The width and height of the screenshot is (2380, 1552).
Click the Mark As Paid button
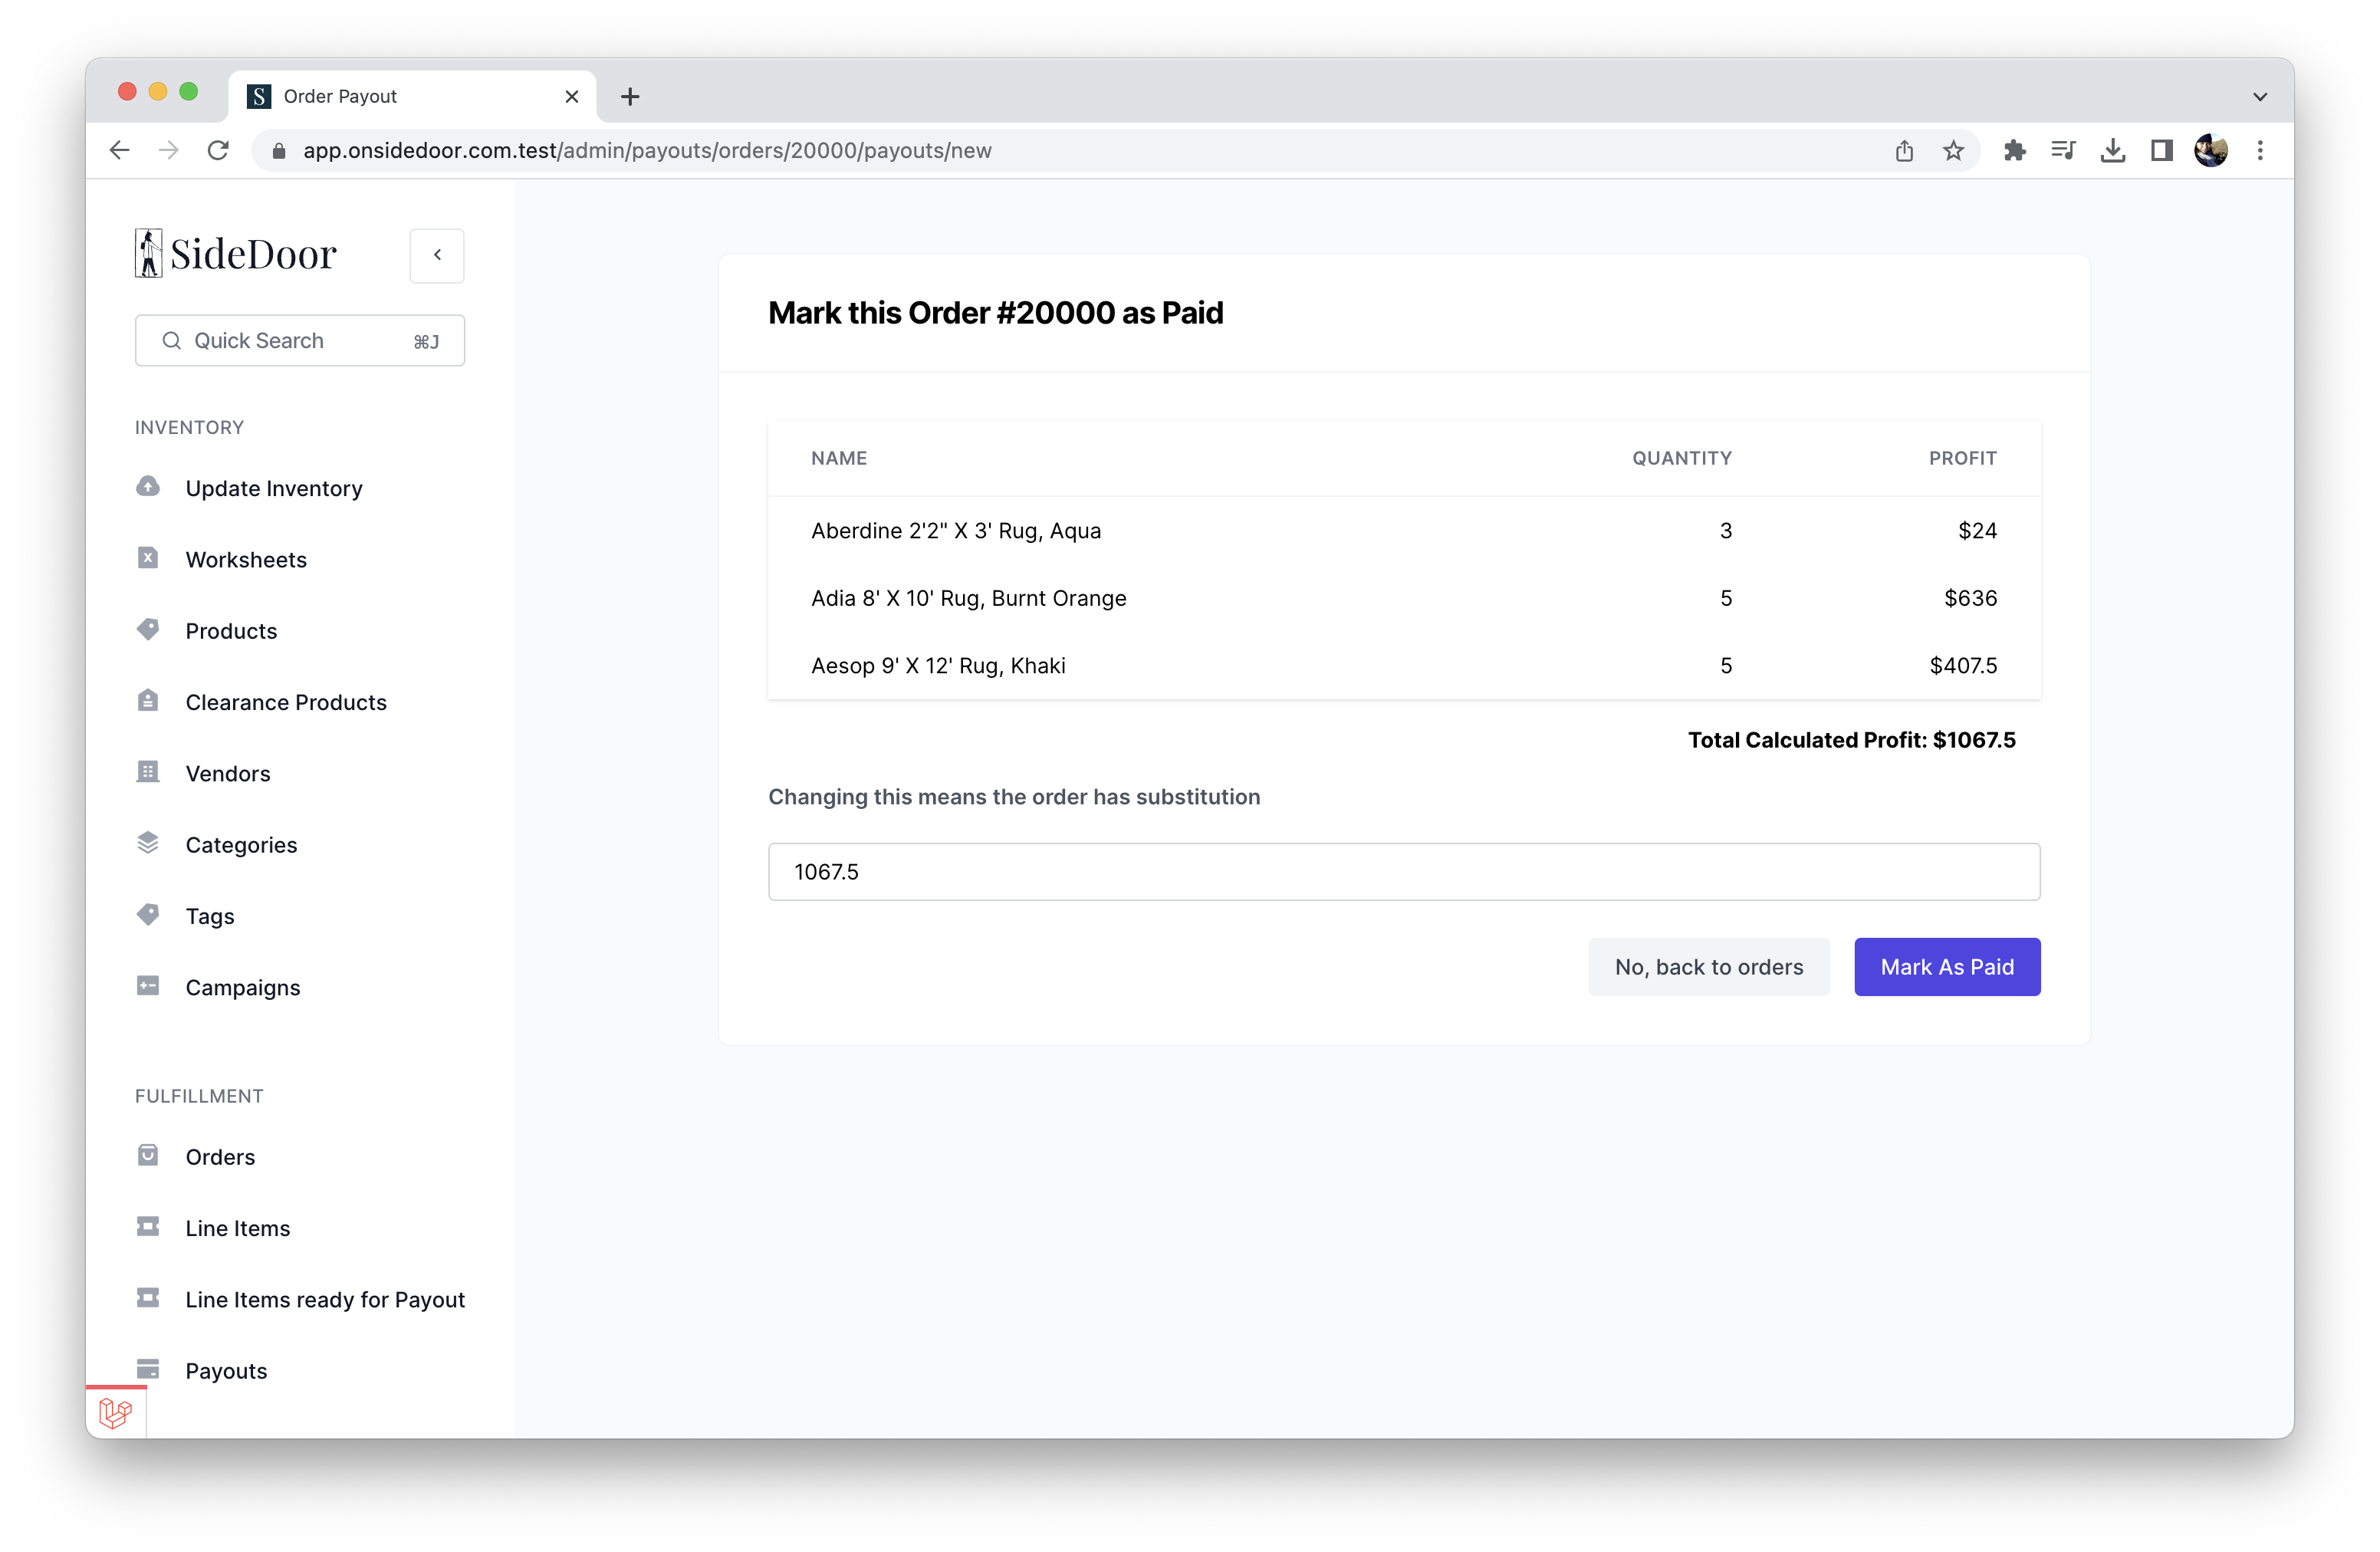click(x=1946, y=966)
